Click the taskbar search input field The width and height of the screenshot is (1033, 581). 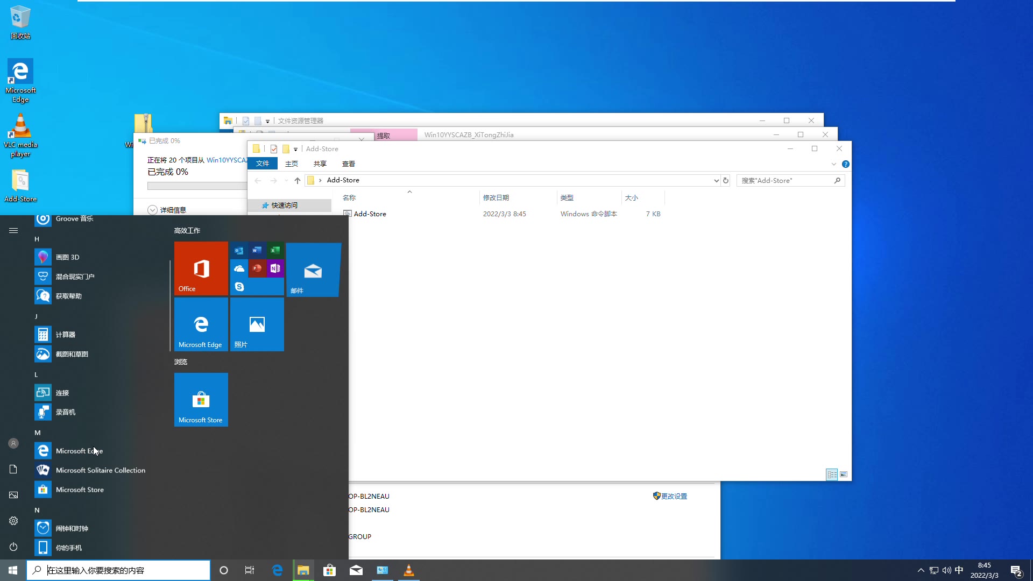[x=118, y=570]
